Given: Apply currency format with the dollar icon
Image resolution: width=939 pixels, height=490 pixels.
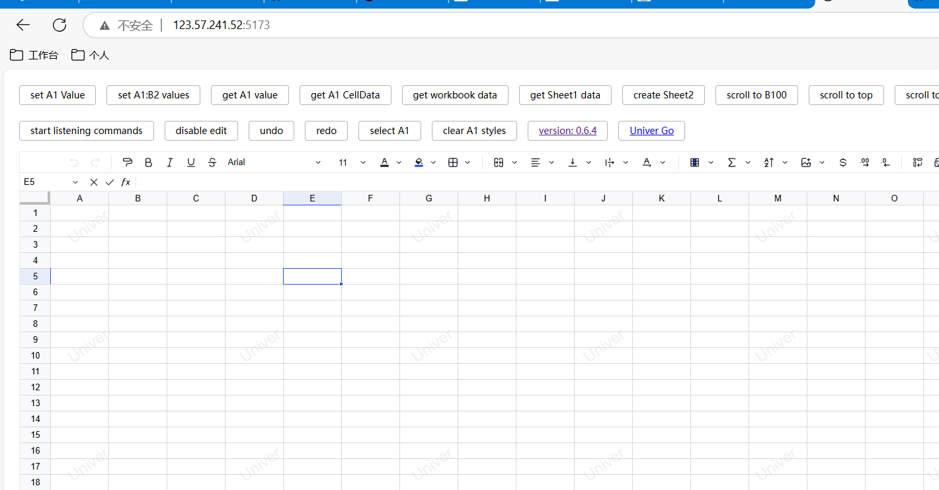Looking at the screenshot, I should point(843,162).
